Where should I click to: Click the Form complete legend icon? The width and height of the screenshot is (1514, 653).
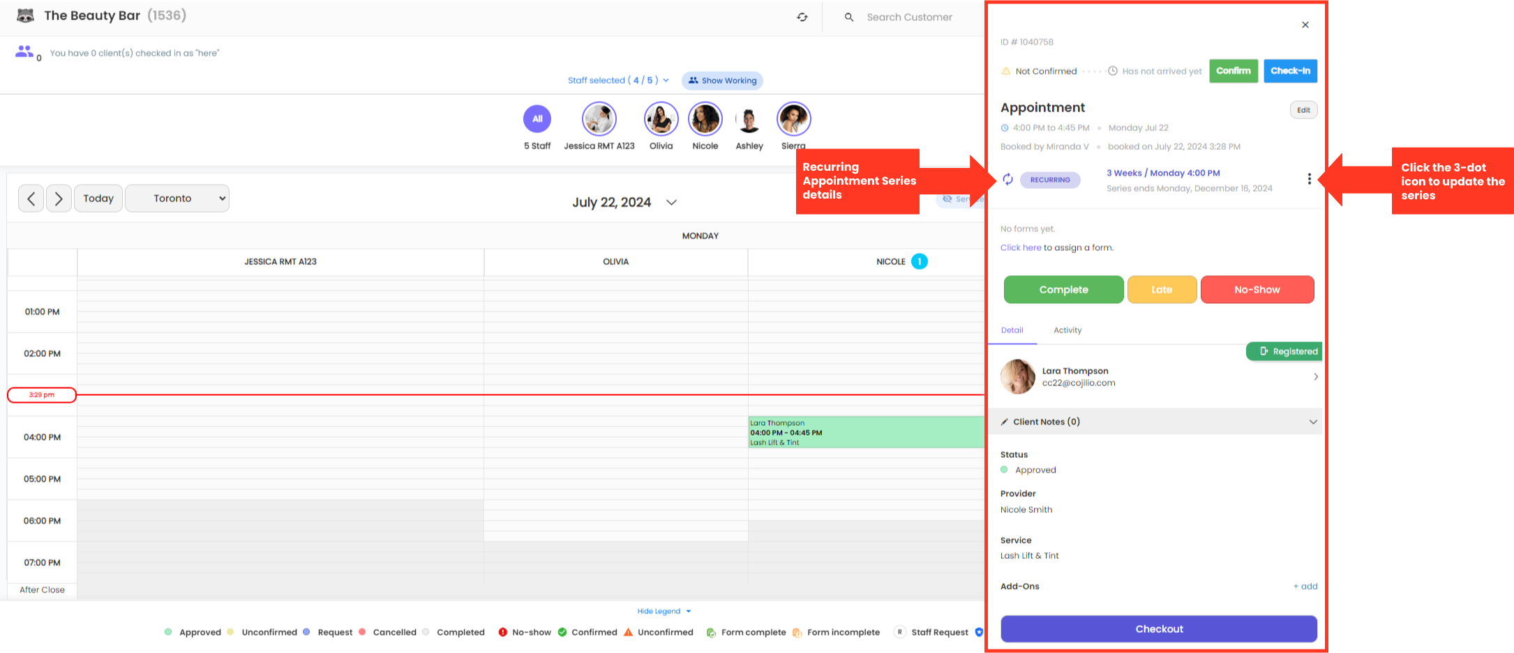pyautogui.click(x=711, y=632)
